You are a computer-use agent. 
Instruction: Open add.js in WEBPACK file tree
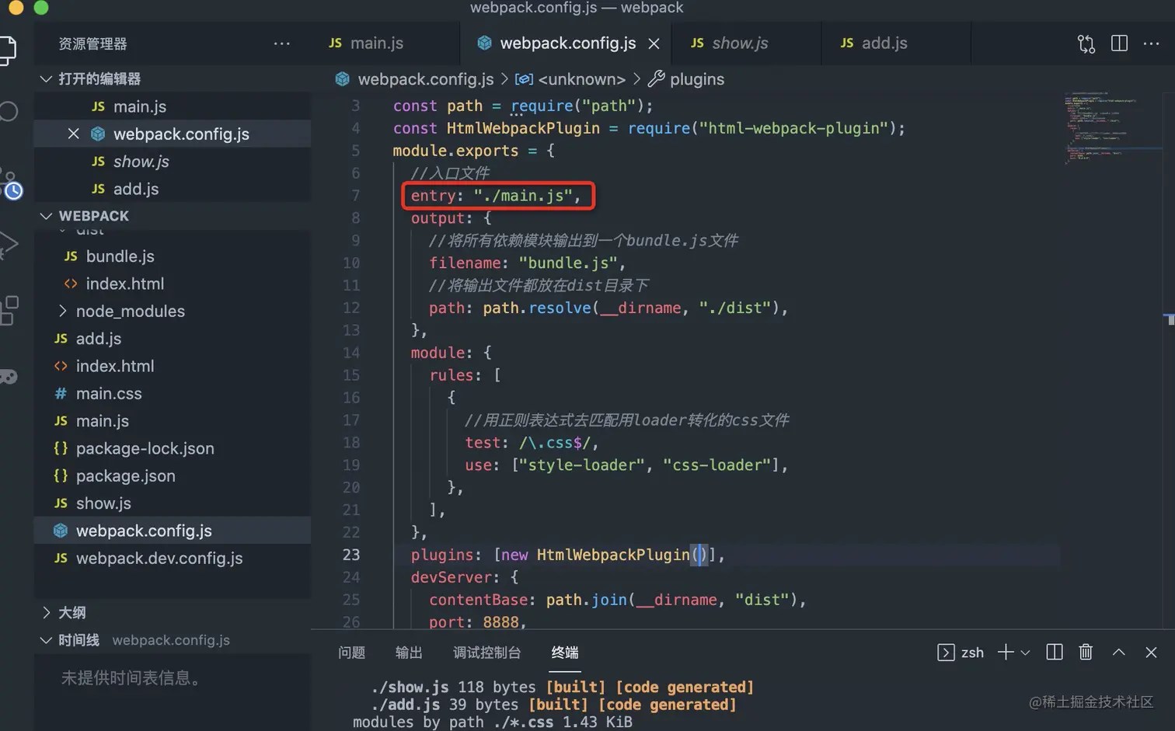coord(173,339)
